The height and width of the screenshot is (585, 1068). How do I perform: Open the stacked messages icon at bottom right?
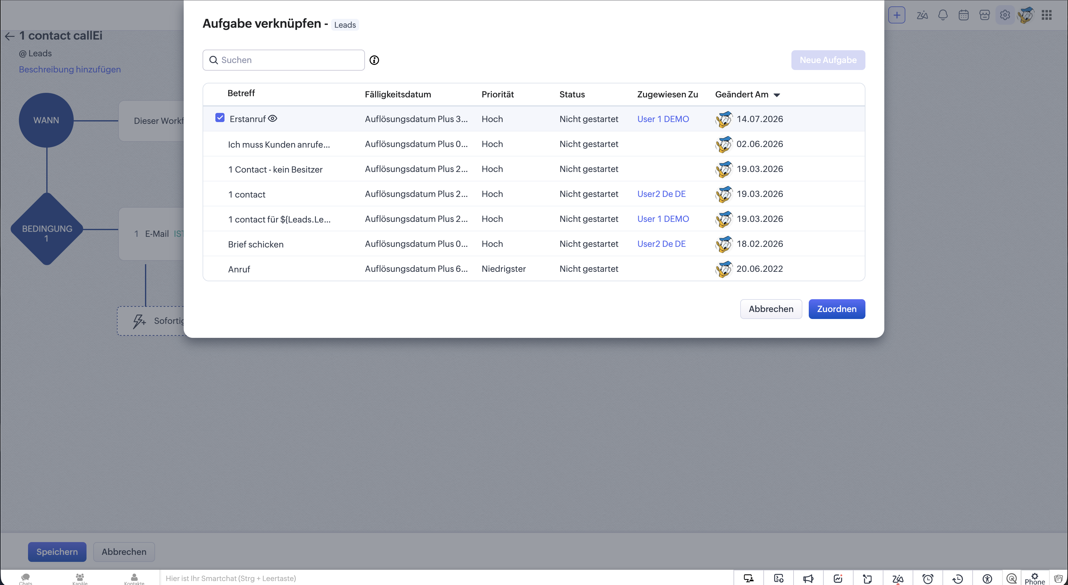pyautogui.click(x=1058, y=578)
